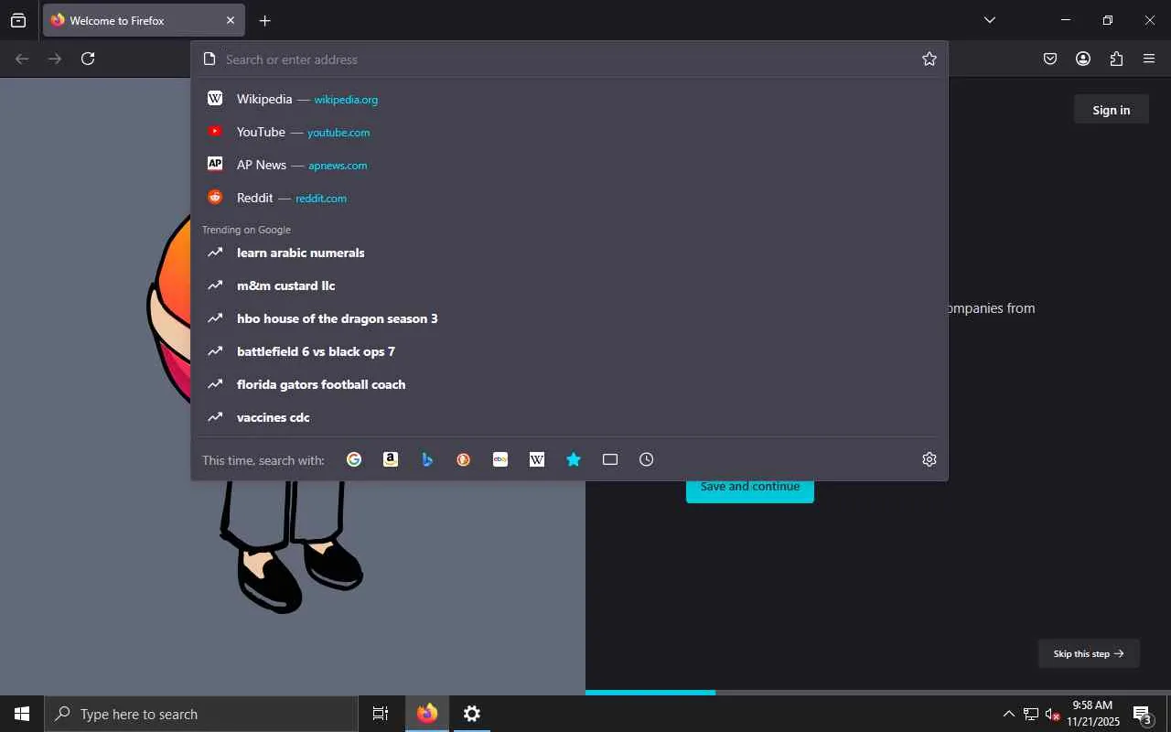The height and width of the screenshot is (732, 1171).
Task: Reload the current page
Action: pyautogui.click(x=88, y=59)
